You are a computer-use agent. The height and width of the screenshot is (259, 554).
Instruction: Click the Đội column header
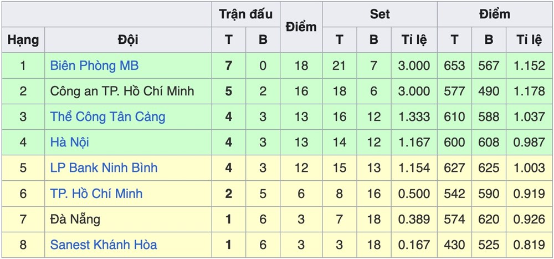[x=128, y=40]
